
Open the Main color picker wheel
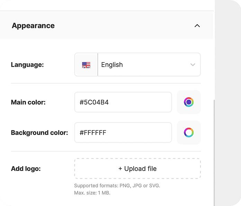pyautogui.click(x=189, y=102)
